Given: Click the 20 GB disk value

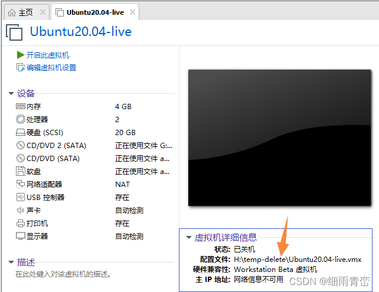Looking at the screenshot, I should tap(125, 133).
